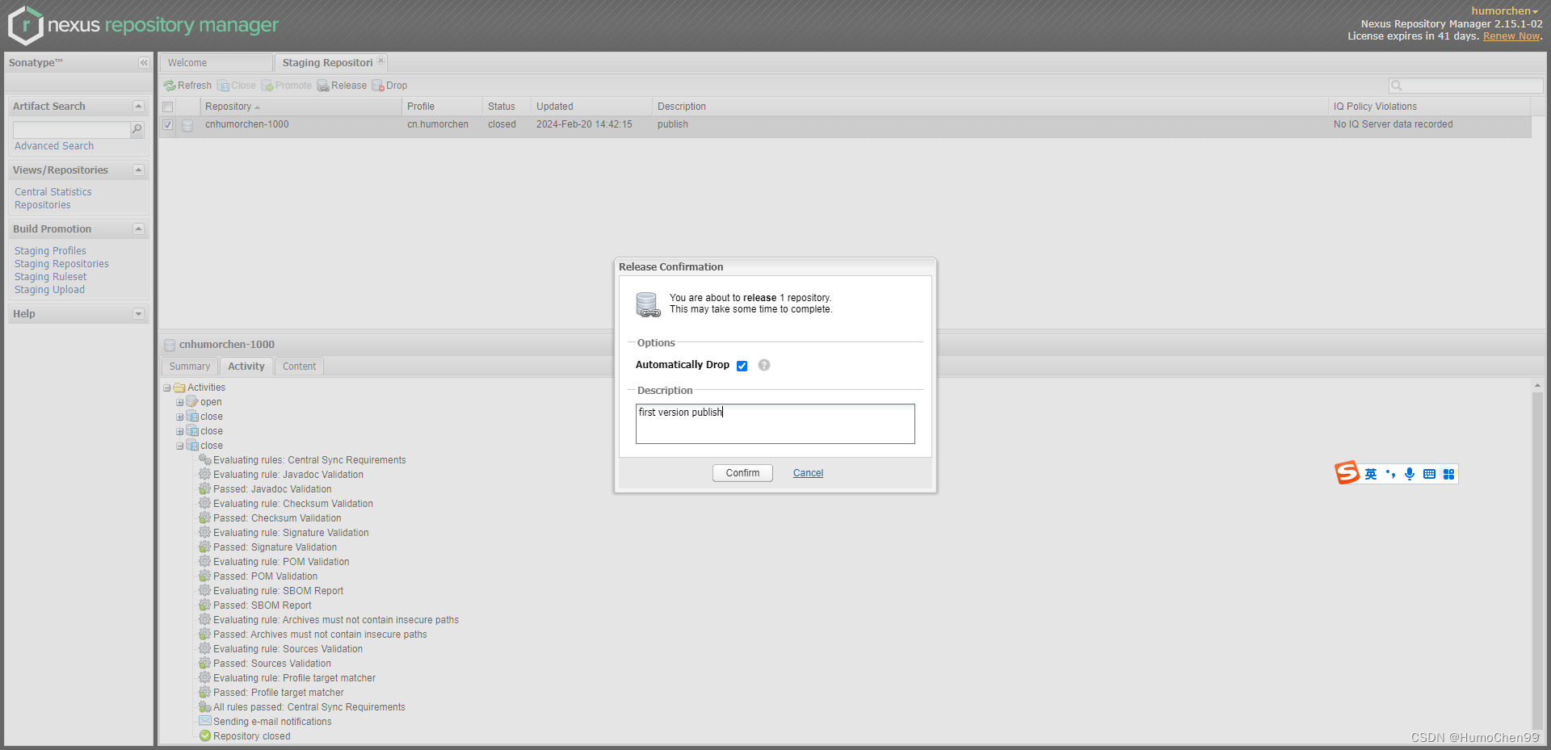
Task: Click the Renew Now link
Action: pyautogui.click(x=1511, y=36)
